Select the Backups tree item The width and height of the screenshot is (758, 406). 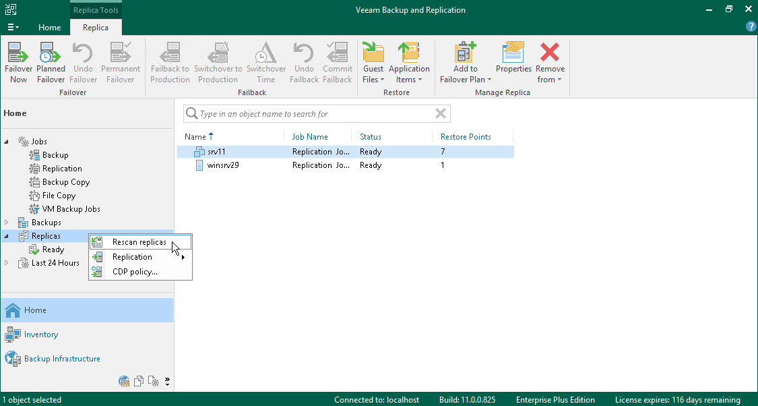(46, 223)
